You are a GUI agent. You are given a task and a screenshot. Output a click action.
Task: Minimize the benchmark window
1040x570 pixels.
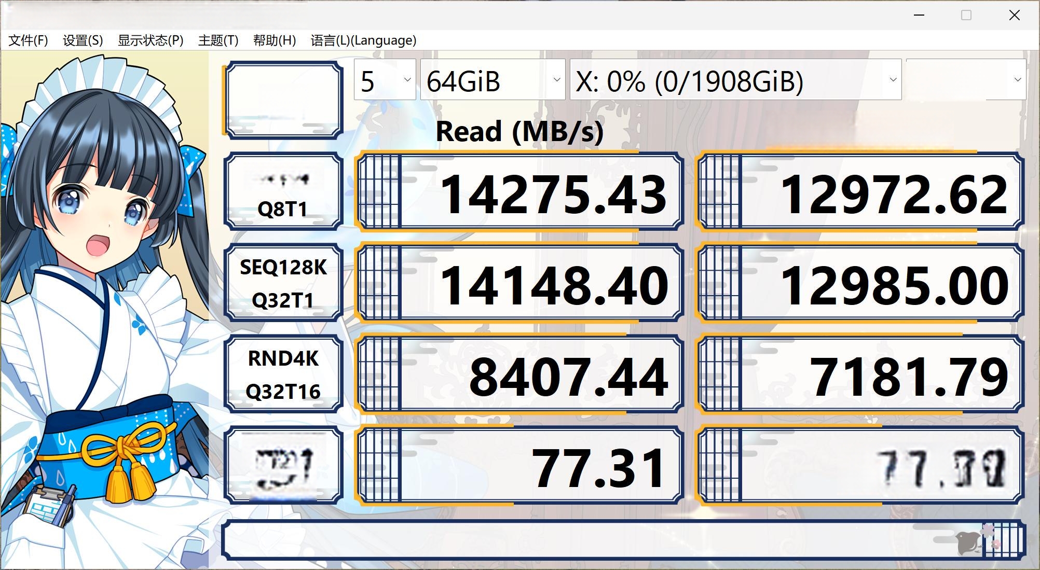919,15
